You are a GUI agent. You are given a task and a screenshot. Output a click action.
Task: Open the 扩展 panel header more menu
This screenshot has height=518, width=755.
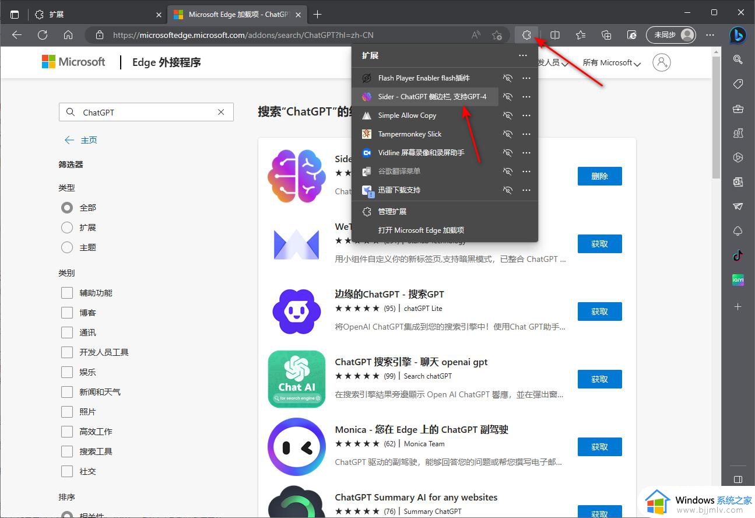coord(522,56)
